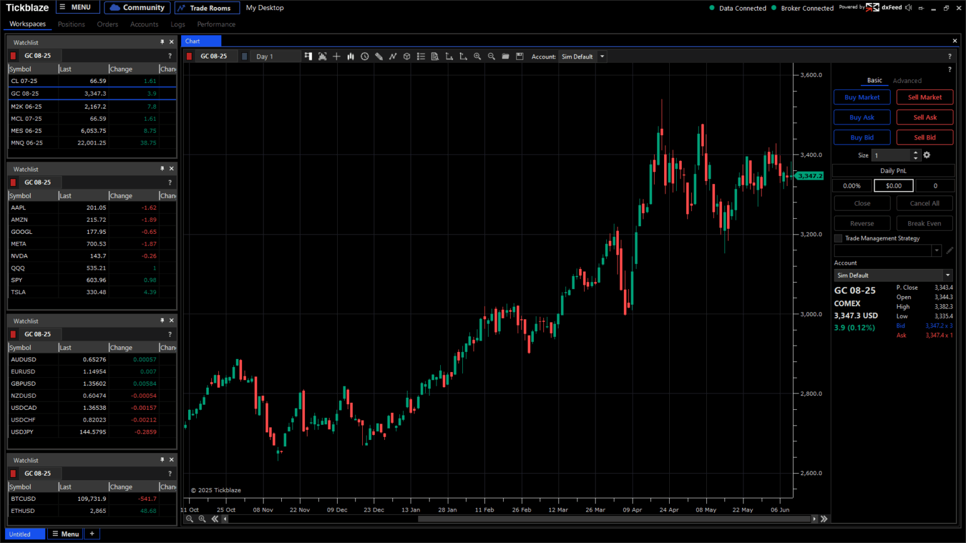Toggle the red link square beside GC 08-25 in chart
Screen dimensions: 966x543
point(189,57)
